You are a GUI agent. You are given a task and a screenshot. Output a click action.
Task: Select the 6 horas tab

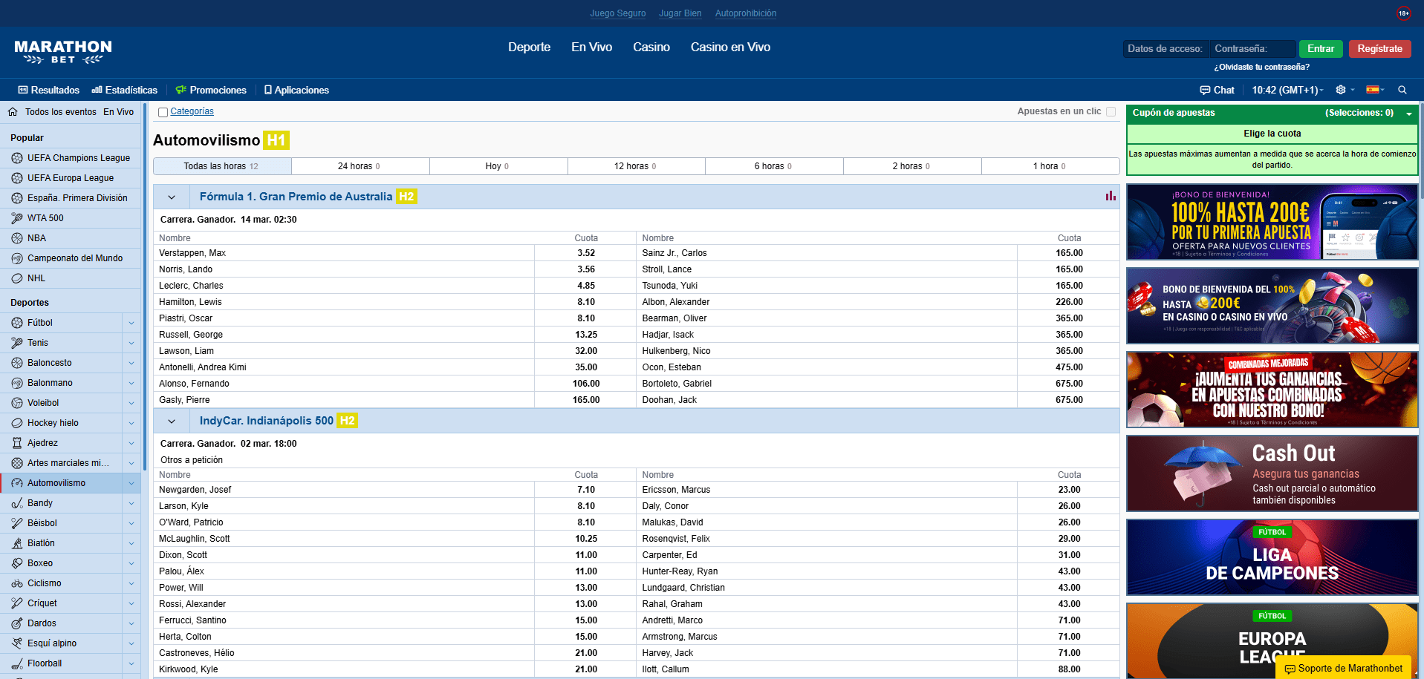[774, 166]
